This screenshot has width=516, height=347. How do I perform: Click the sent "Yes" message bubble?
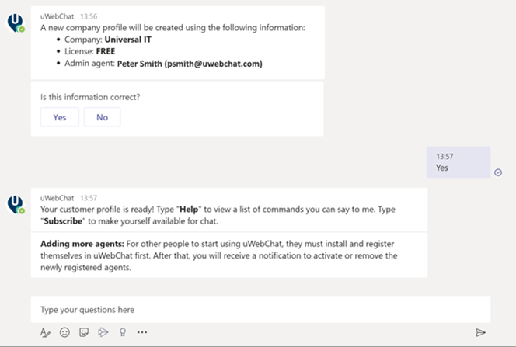coord(458,162)
